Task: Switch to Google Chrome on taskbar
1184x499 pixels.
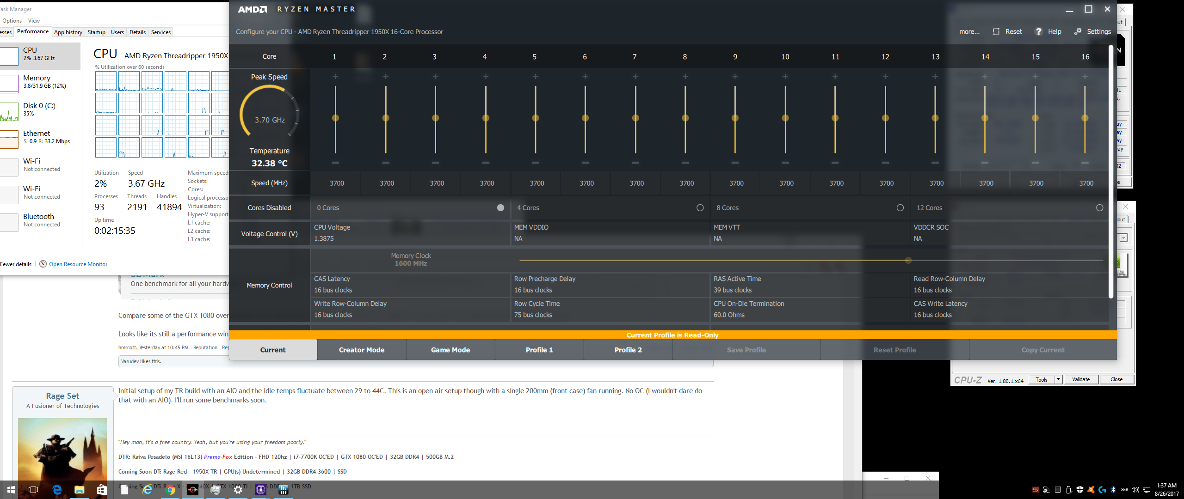Action: pos(170,490)
